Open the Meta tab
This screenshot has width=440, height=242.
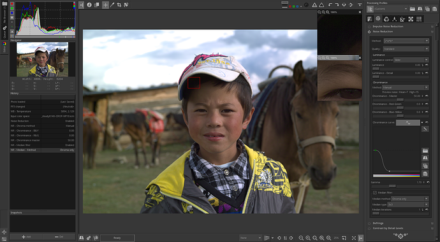[419, 18]
